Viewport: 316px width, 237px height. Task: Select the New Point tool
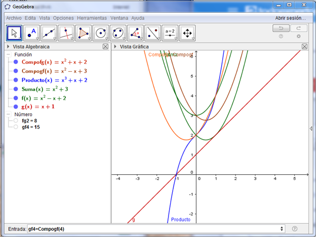point(32,33)
